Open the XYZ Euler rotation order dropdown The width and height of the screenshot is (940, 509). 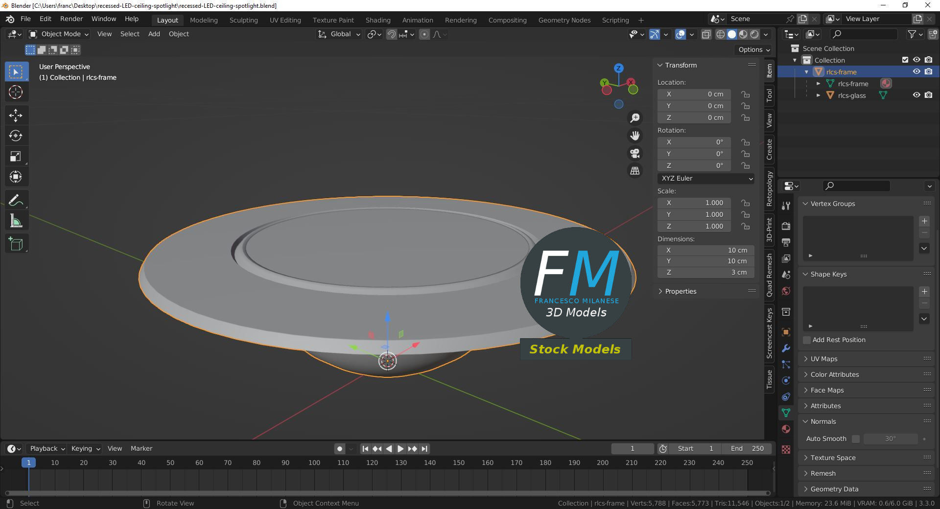pos(705,178)
